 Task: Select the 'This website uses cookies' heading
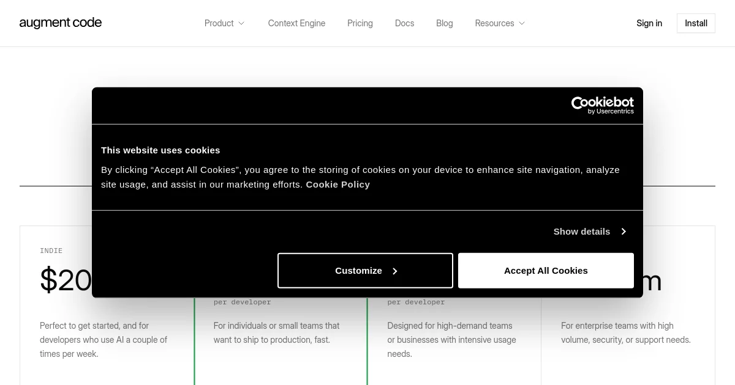pos(160,150)
